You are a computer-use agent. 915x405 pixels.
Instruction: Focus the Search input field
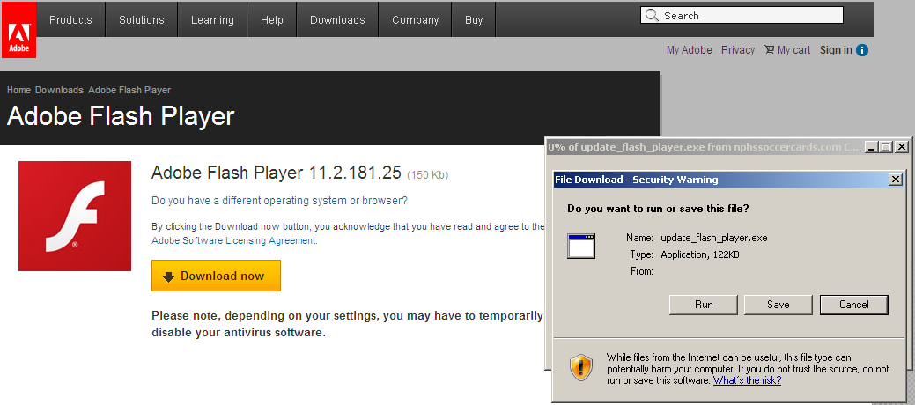coord(742,15)
